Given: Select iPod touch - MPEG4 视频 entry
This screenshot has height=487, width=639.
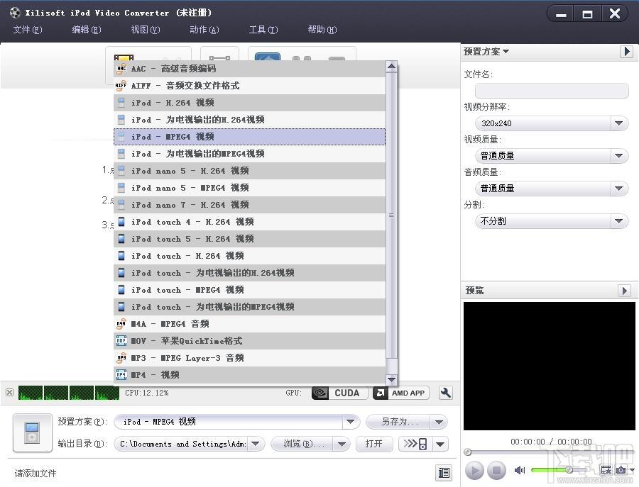Looking at the screenshot, I should [249, 290].
